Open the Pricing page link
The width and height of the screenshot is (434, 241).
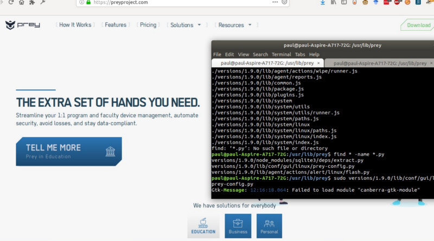click(148, 25)
